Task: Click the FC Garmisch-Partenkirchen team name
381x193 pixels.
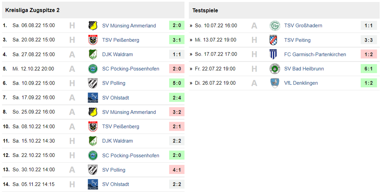Action: [315, 54]
